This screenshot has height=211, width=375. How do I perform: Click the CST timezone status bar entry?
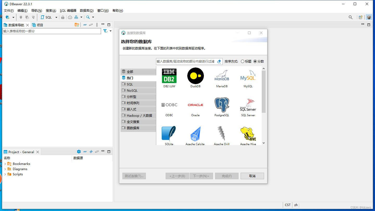tap(287, 205)
